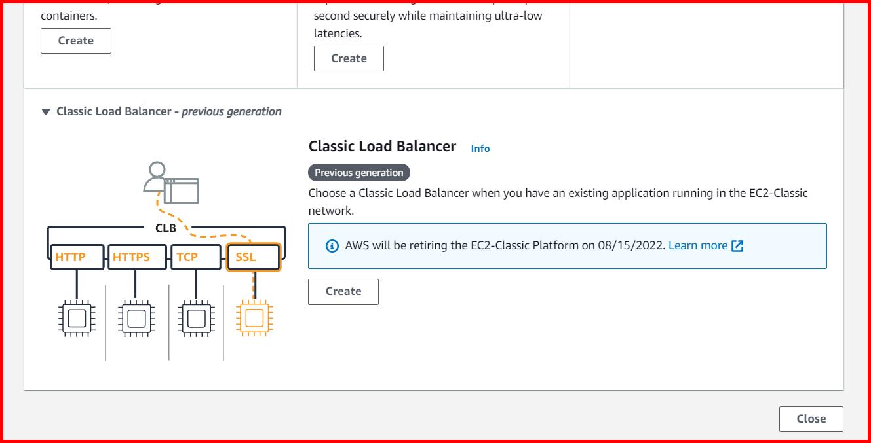
Task: Select the TCP listener box in the diagram
Action: coord(195,257)
